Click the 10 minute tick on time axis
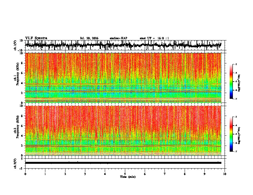 pos(225,174)
